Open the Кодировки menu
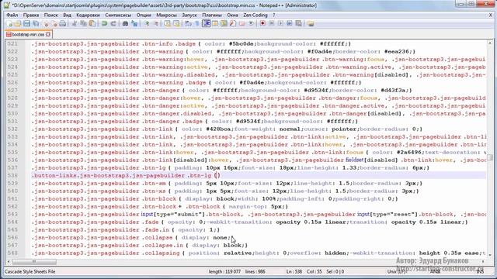The image size is (497, 279). pos(88,15)
